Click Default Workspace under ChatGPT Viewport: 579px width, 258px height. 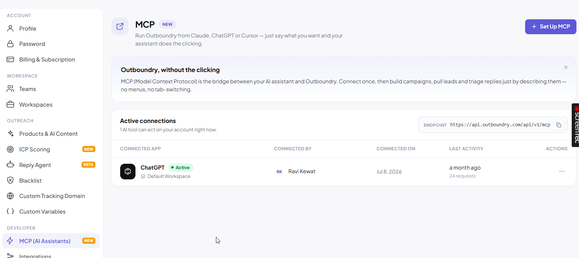[x=169, y=176]
